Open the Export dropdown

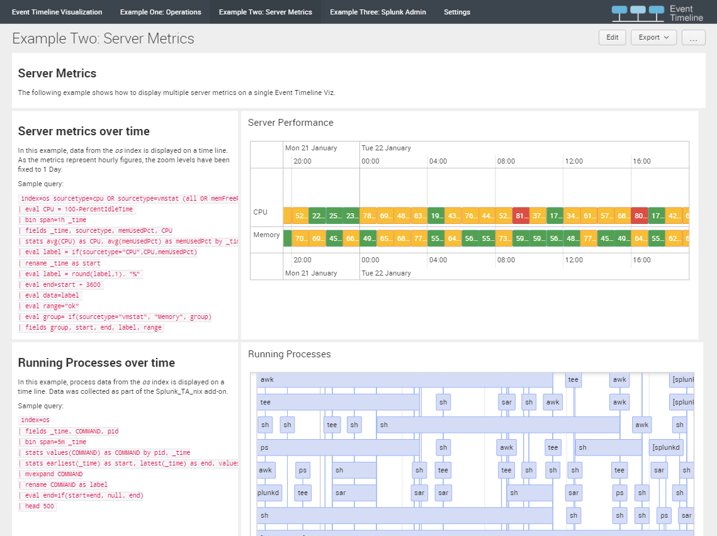(653, 37)
